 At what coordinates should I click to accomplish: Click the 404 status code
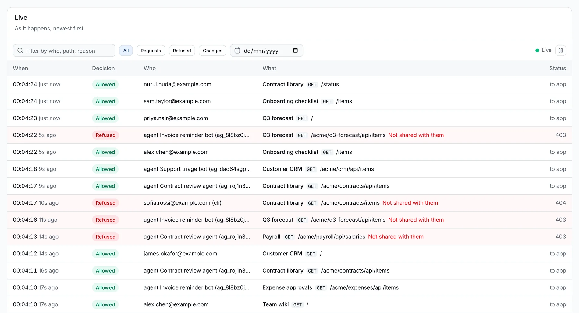click(x=561, y=203)
